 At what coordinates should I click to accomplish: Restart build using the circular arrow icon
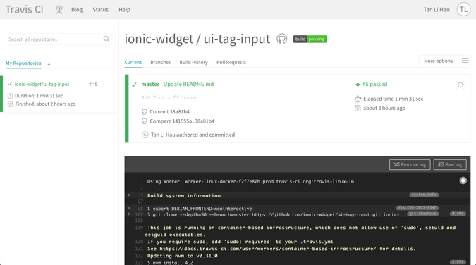click(x=460, y=85)
